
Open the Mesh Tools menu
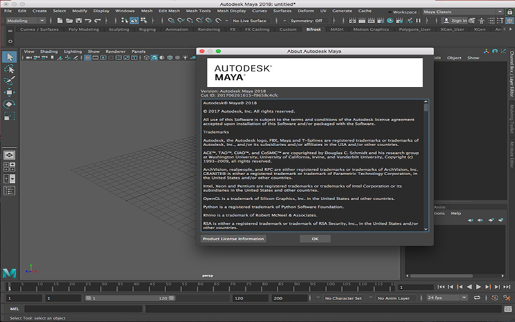tap(198, 11)
